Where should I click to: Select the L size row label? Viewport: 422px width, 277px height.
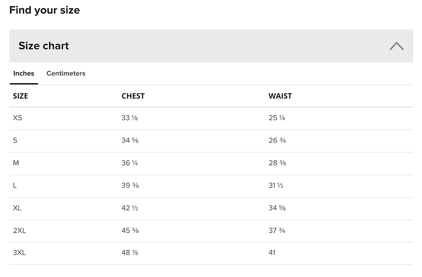[x=15, y=186]
